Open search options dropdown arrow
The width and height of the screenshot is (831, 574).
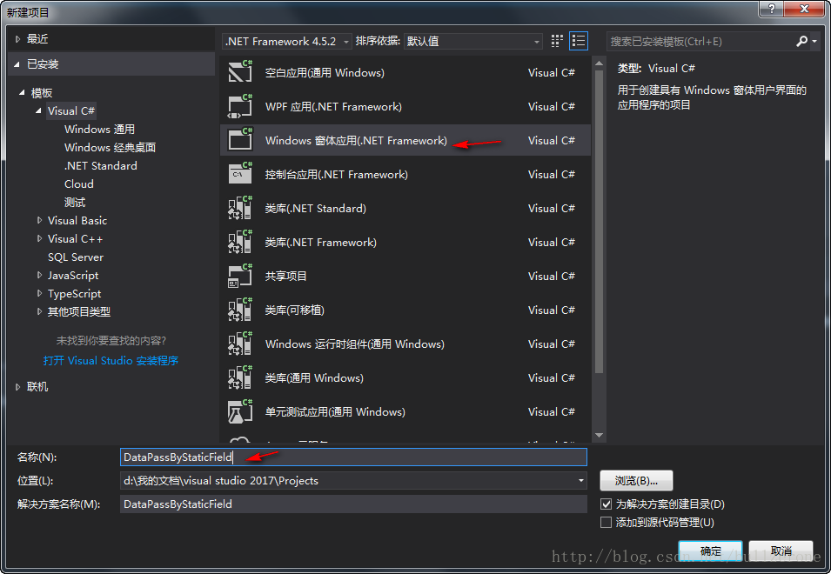814,41
